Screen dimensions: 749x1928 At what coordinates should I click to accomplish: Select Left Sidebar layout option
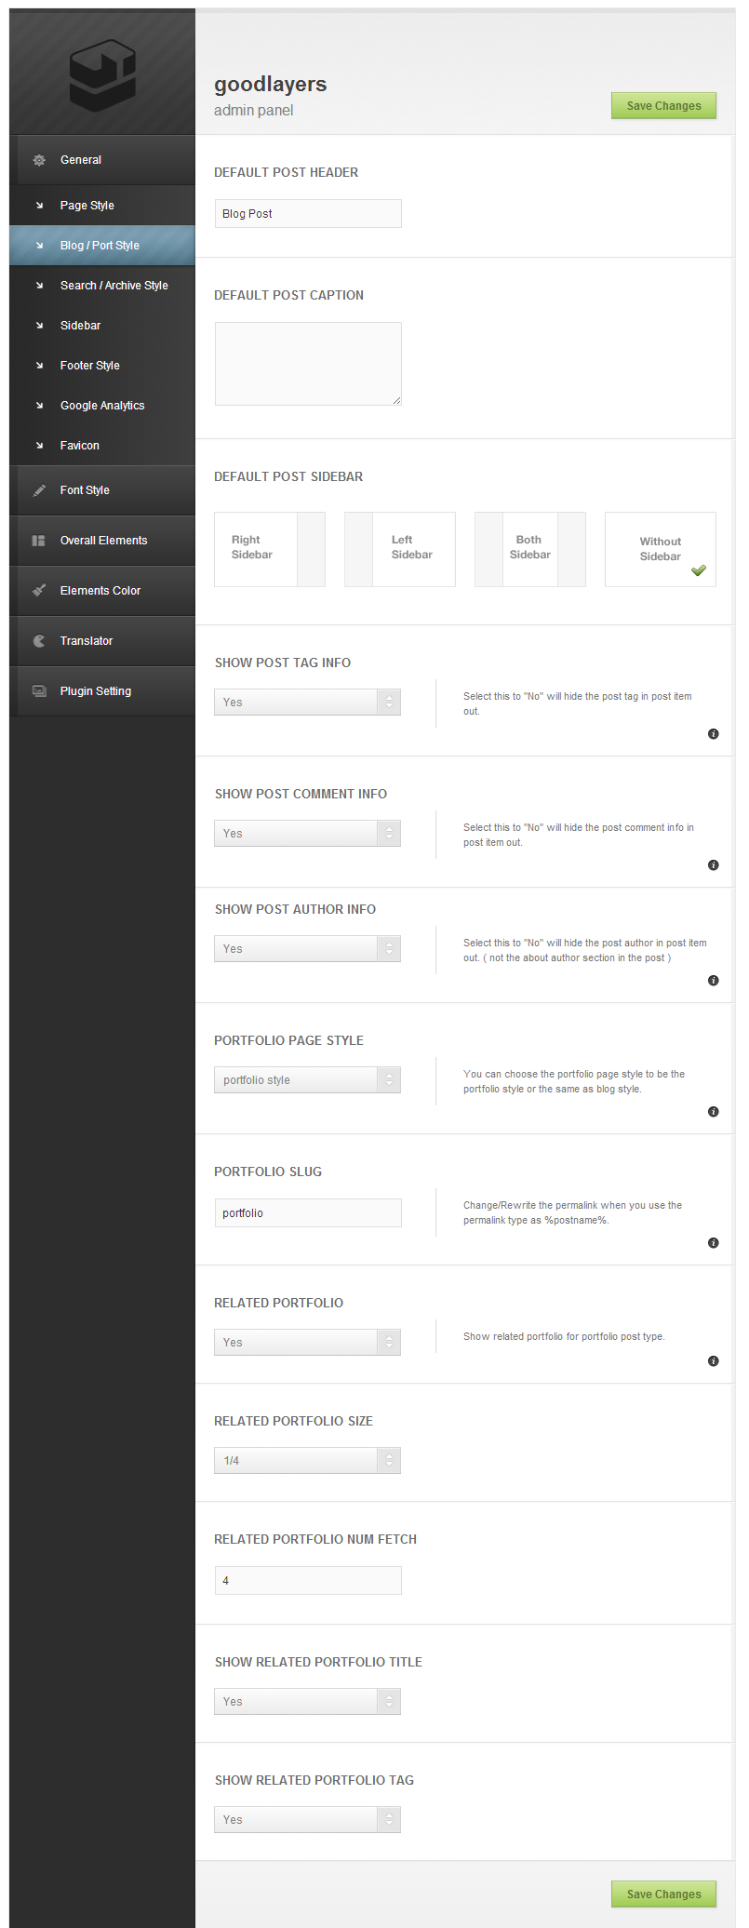(x=400, y=549)
